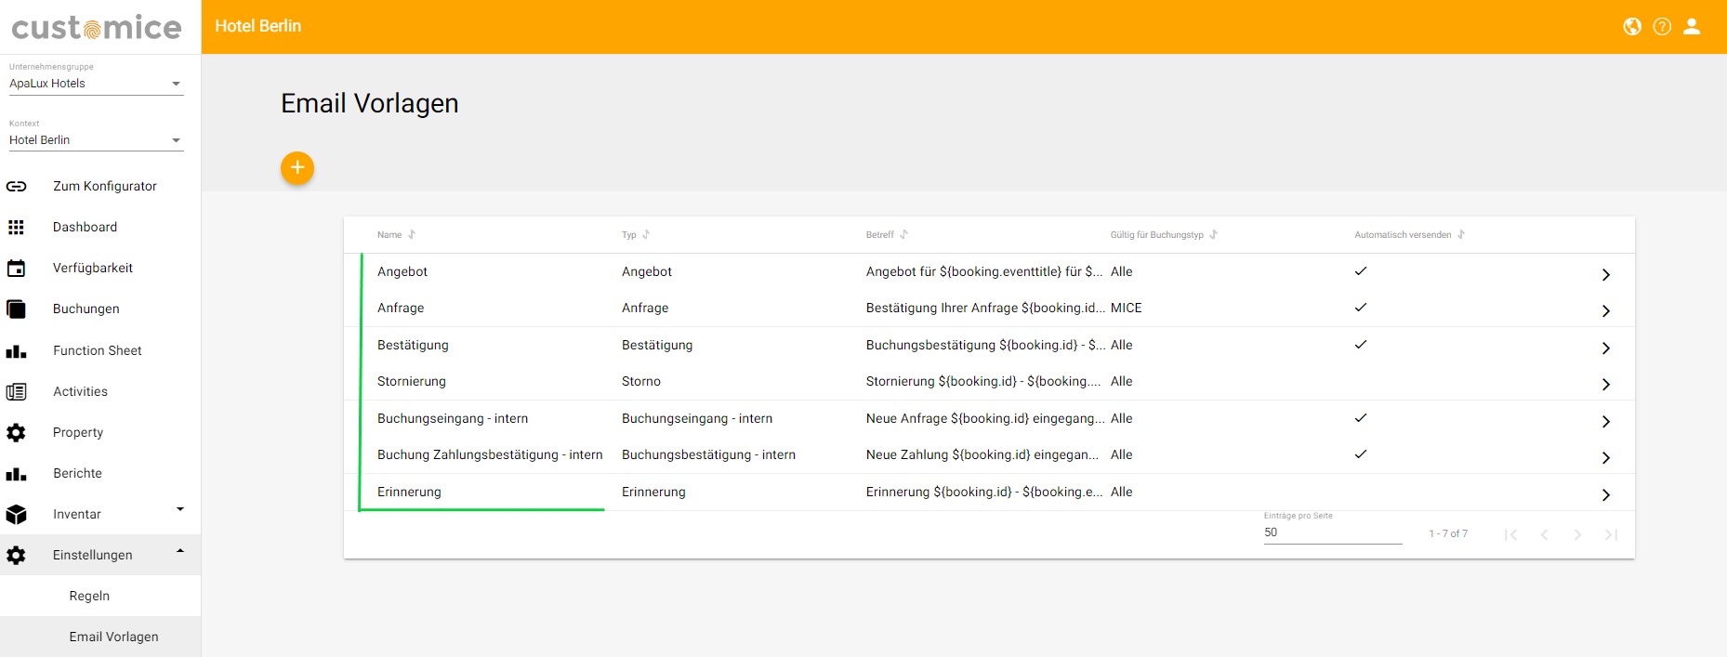Click MICE booking type in Anfrage row
This screenshot has height=657, width=1727.
[x=1127, y=308]
